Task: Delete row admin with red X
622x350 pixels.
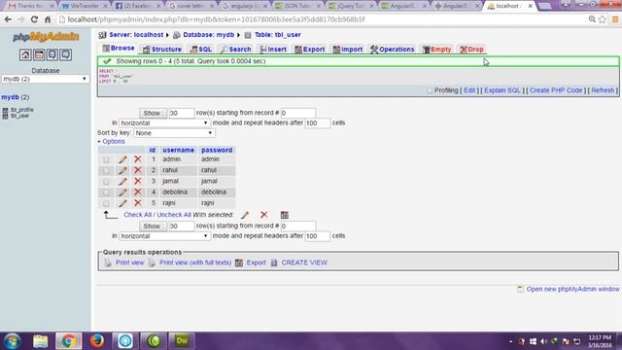Action: [x=138, y=159]
